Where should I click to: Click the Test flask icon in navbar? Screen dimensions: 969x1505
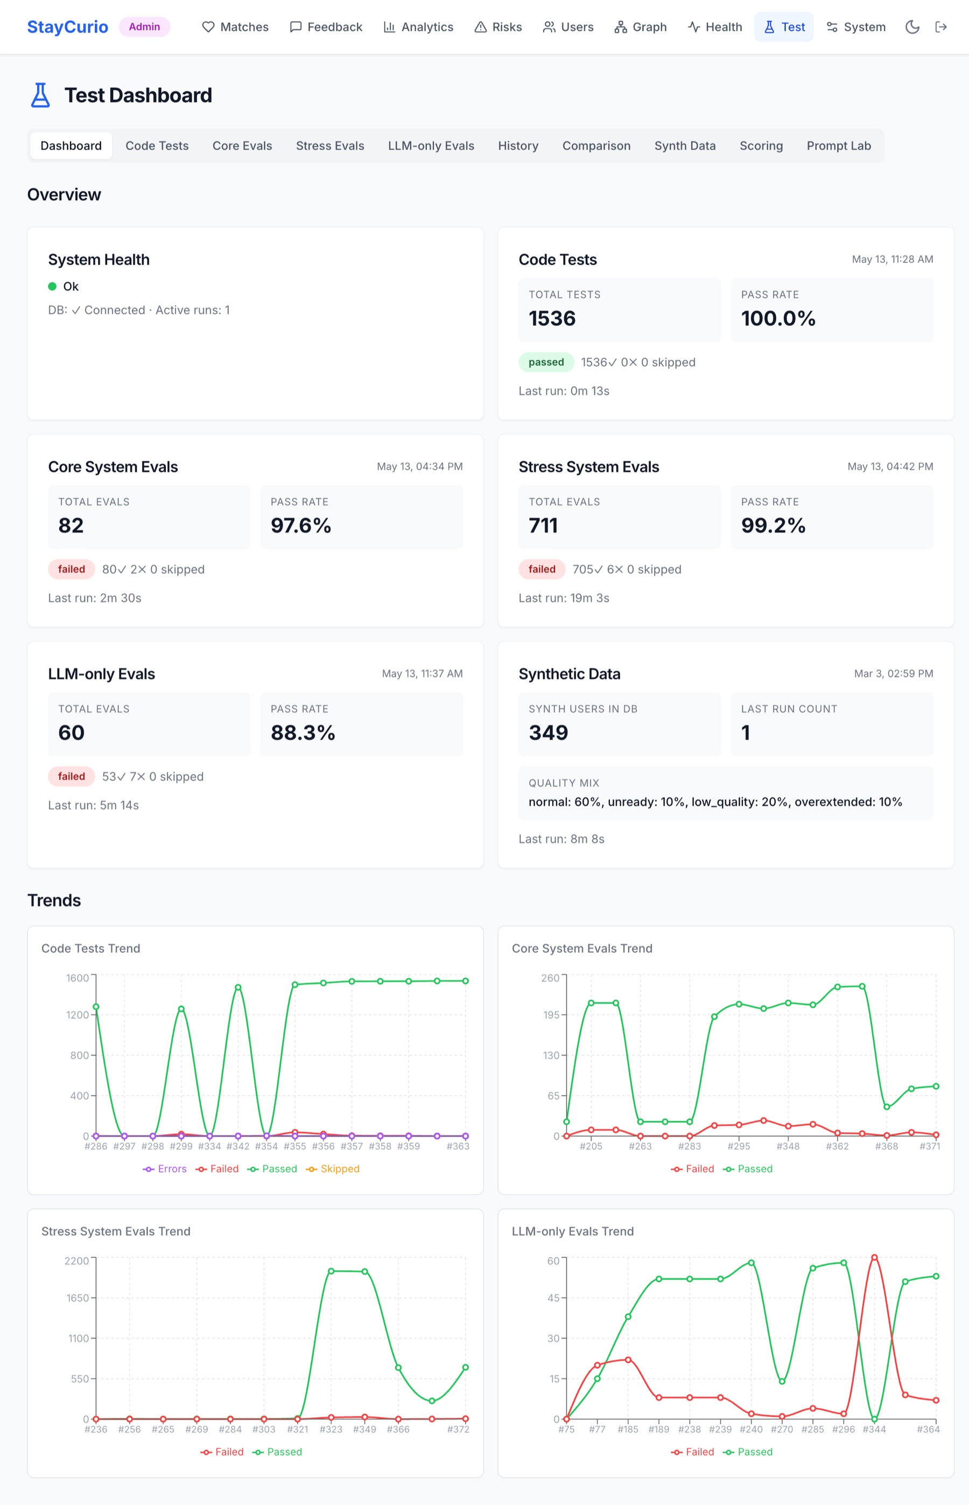pyautogui.click(x=769, y=27)
